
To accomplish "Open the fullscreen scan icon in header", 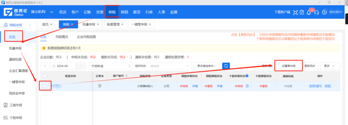I will (x=295, y=12).
